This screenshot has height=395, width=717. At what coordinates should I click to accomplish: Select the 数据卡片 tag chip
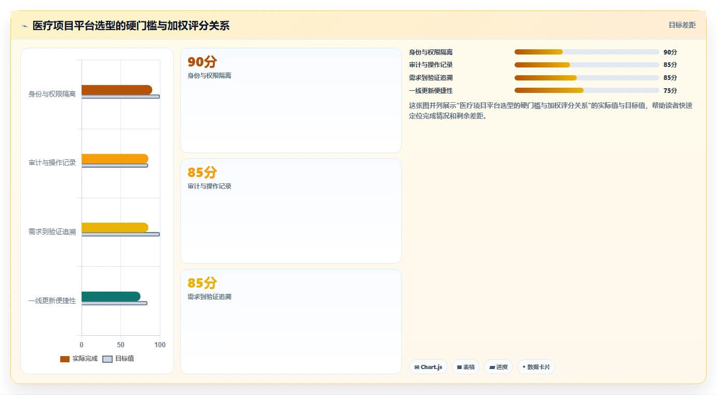tap(536, 367)
